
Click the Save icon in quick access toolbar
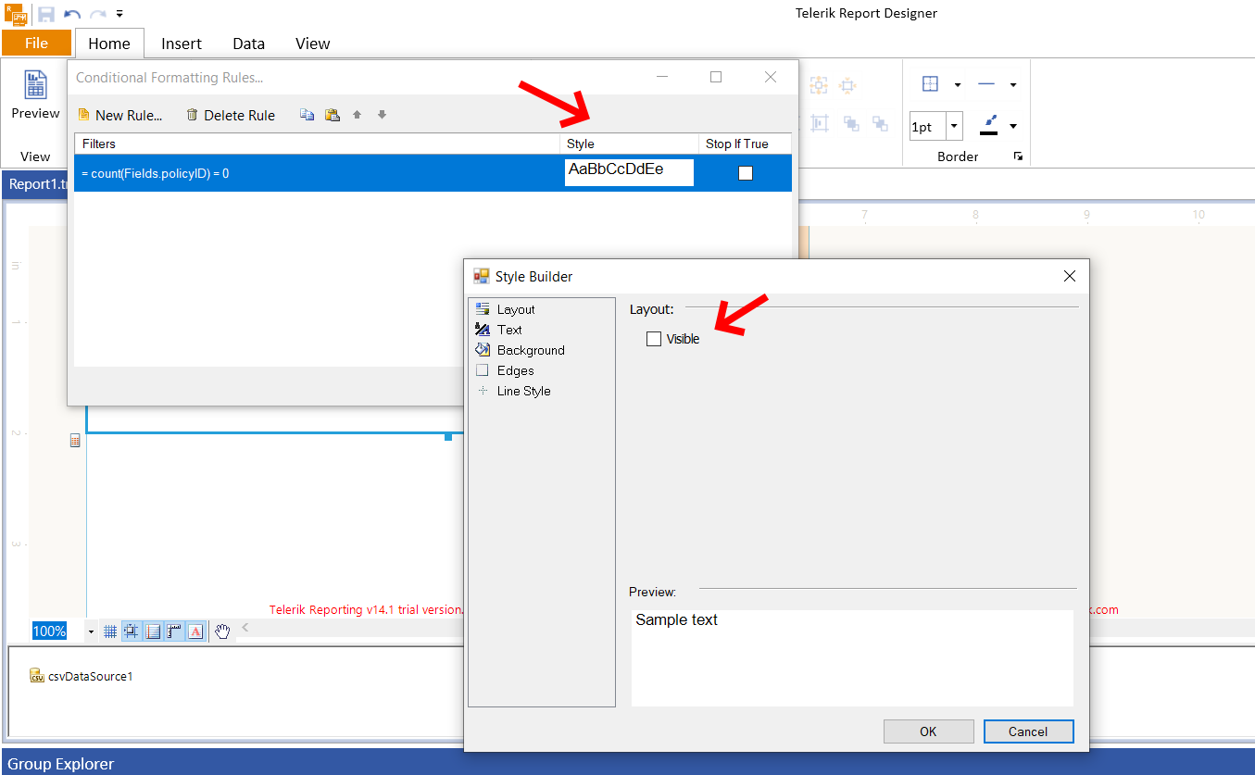[46, 14]
